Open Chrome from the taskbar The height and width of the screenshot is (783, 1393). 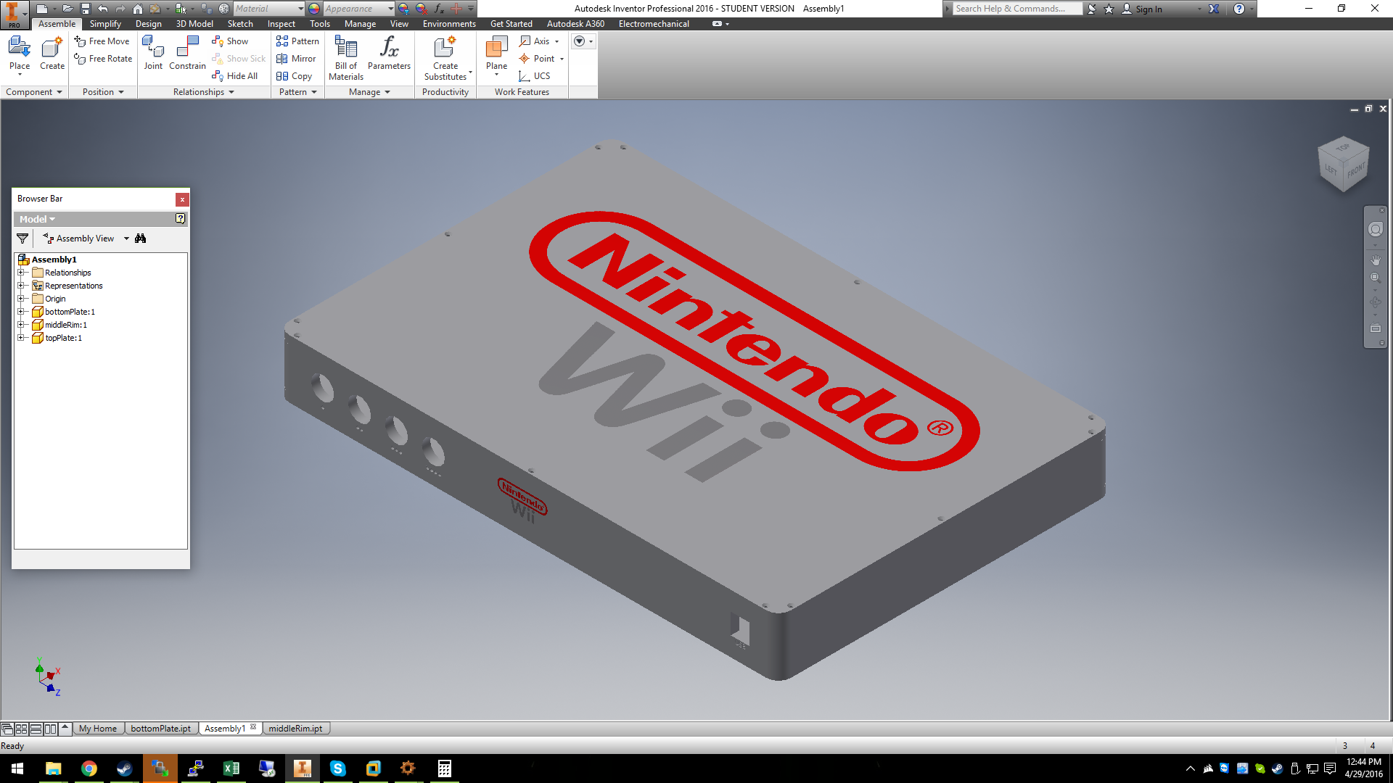coord(89,768)
